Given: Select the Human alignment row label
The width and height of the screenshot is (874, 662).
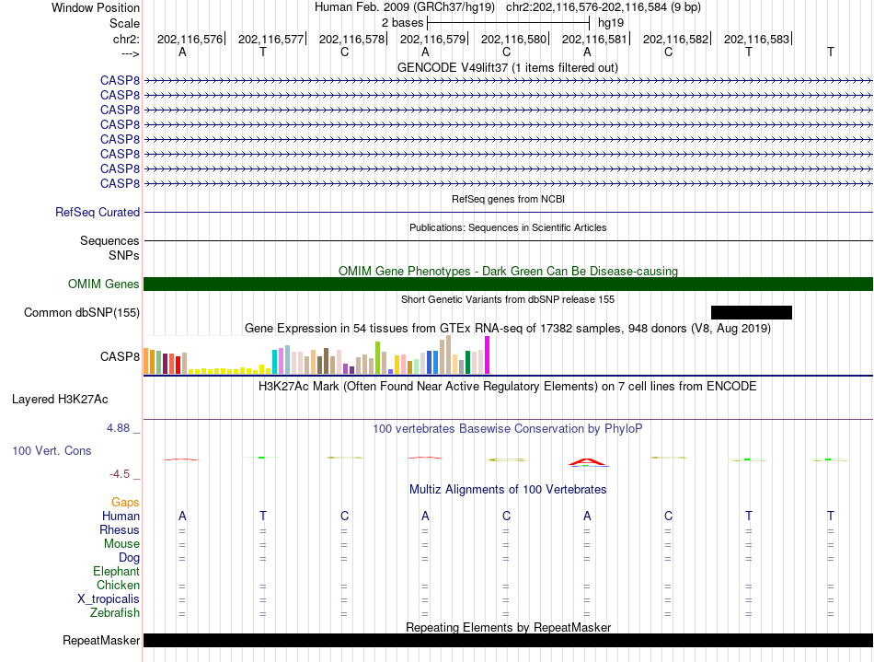Looking at the screenshot, I should point(121,516).
